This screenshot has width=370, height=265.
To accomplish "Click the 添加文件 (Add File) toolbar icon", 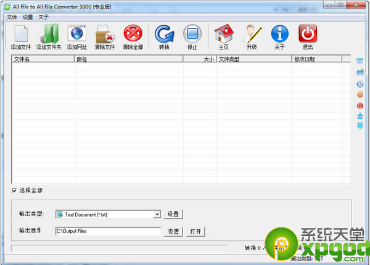I will (x=20, y=35).
